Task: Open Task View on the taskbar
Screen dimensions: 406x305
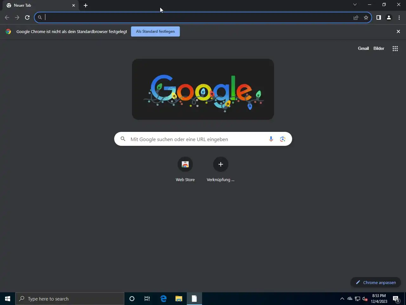Action: 147,299
